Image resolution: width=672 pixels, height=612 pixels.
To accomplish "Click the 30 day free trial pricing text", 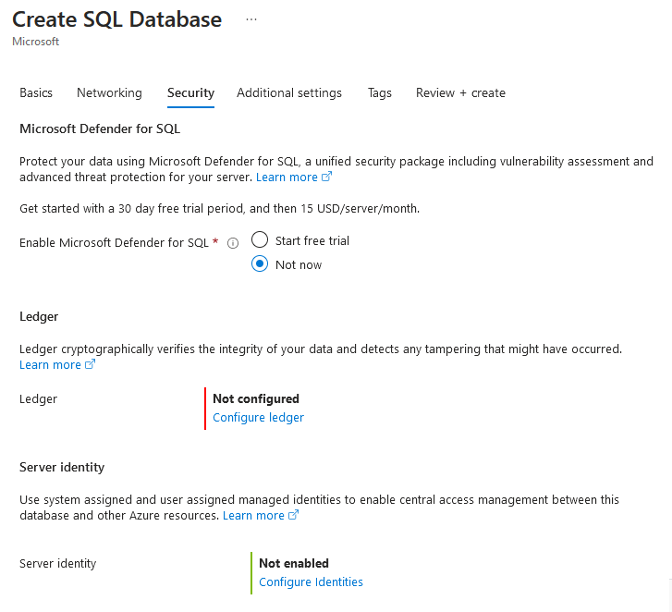I will (219, 209).
